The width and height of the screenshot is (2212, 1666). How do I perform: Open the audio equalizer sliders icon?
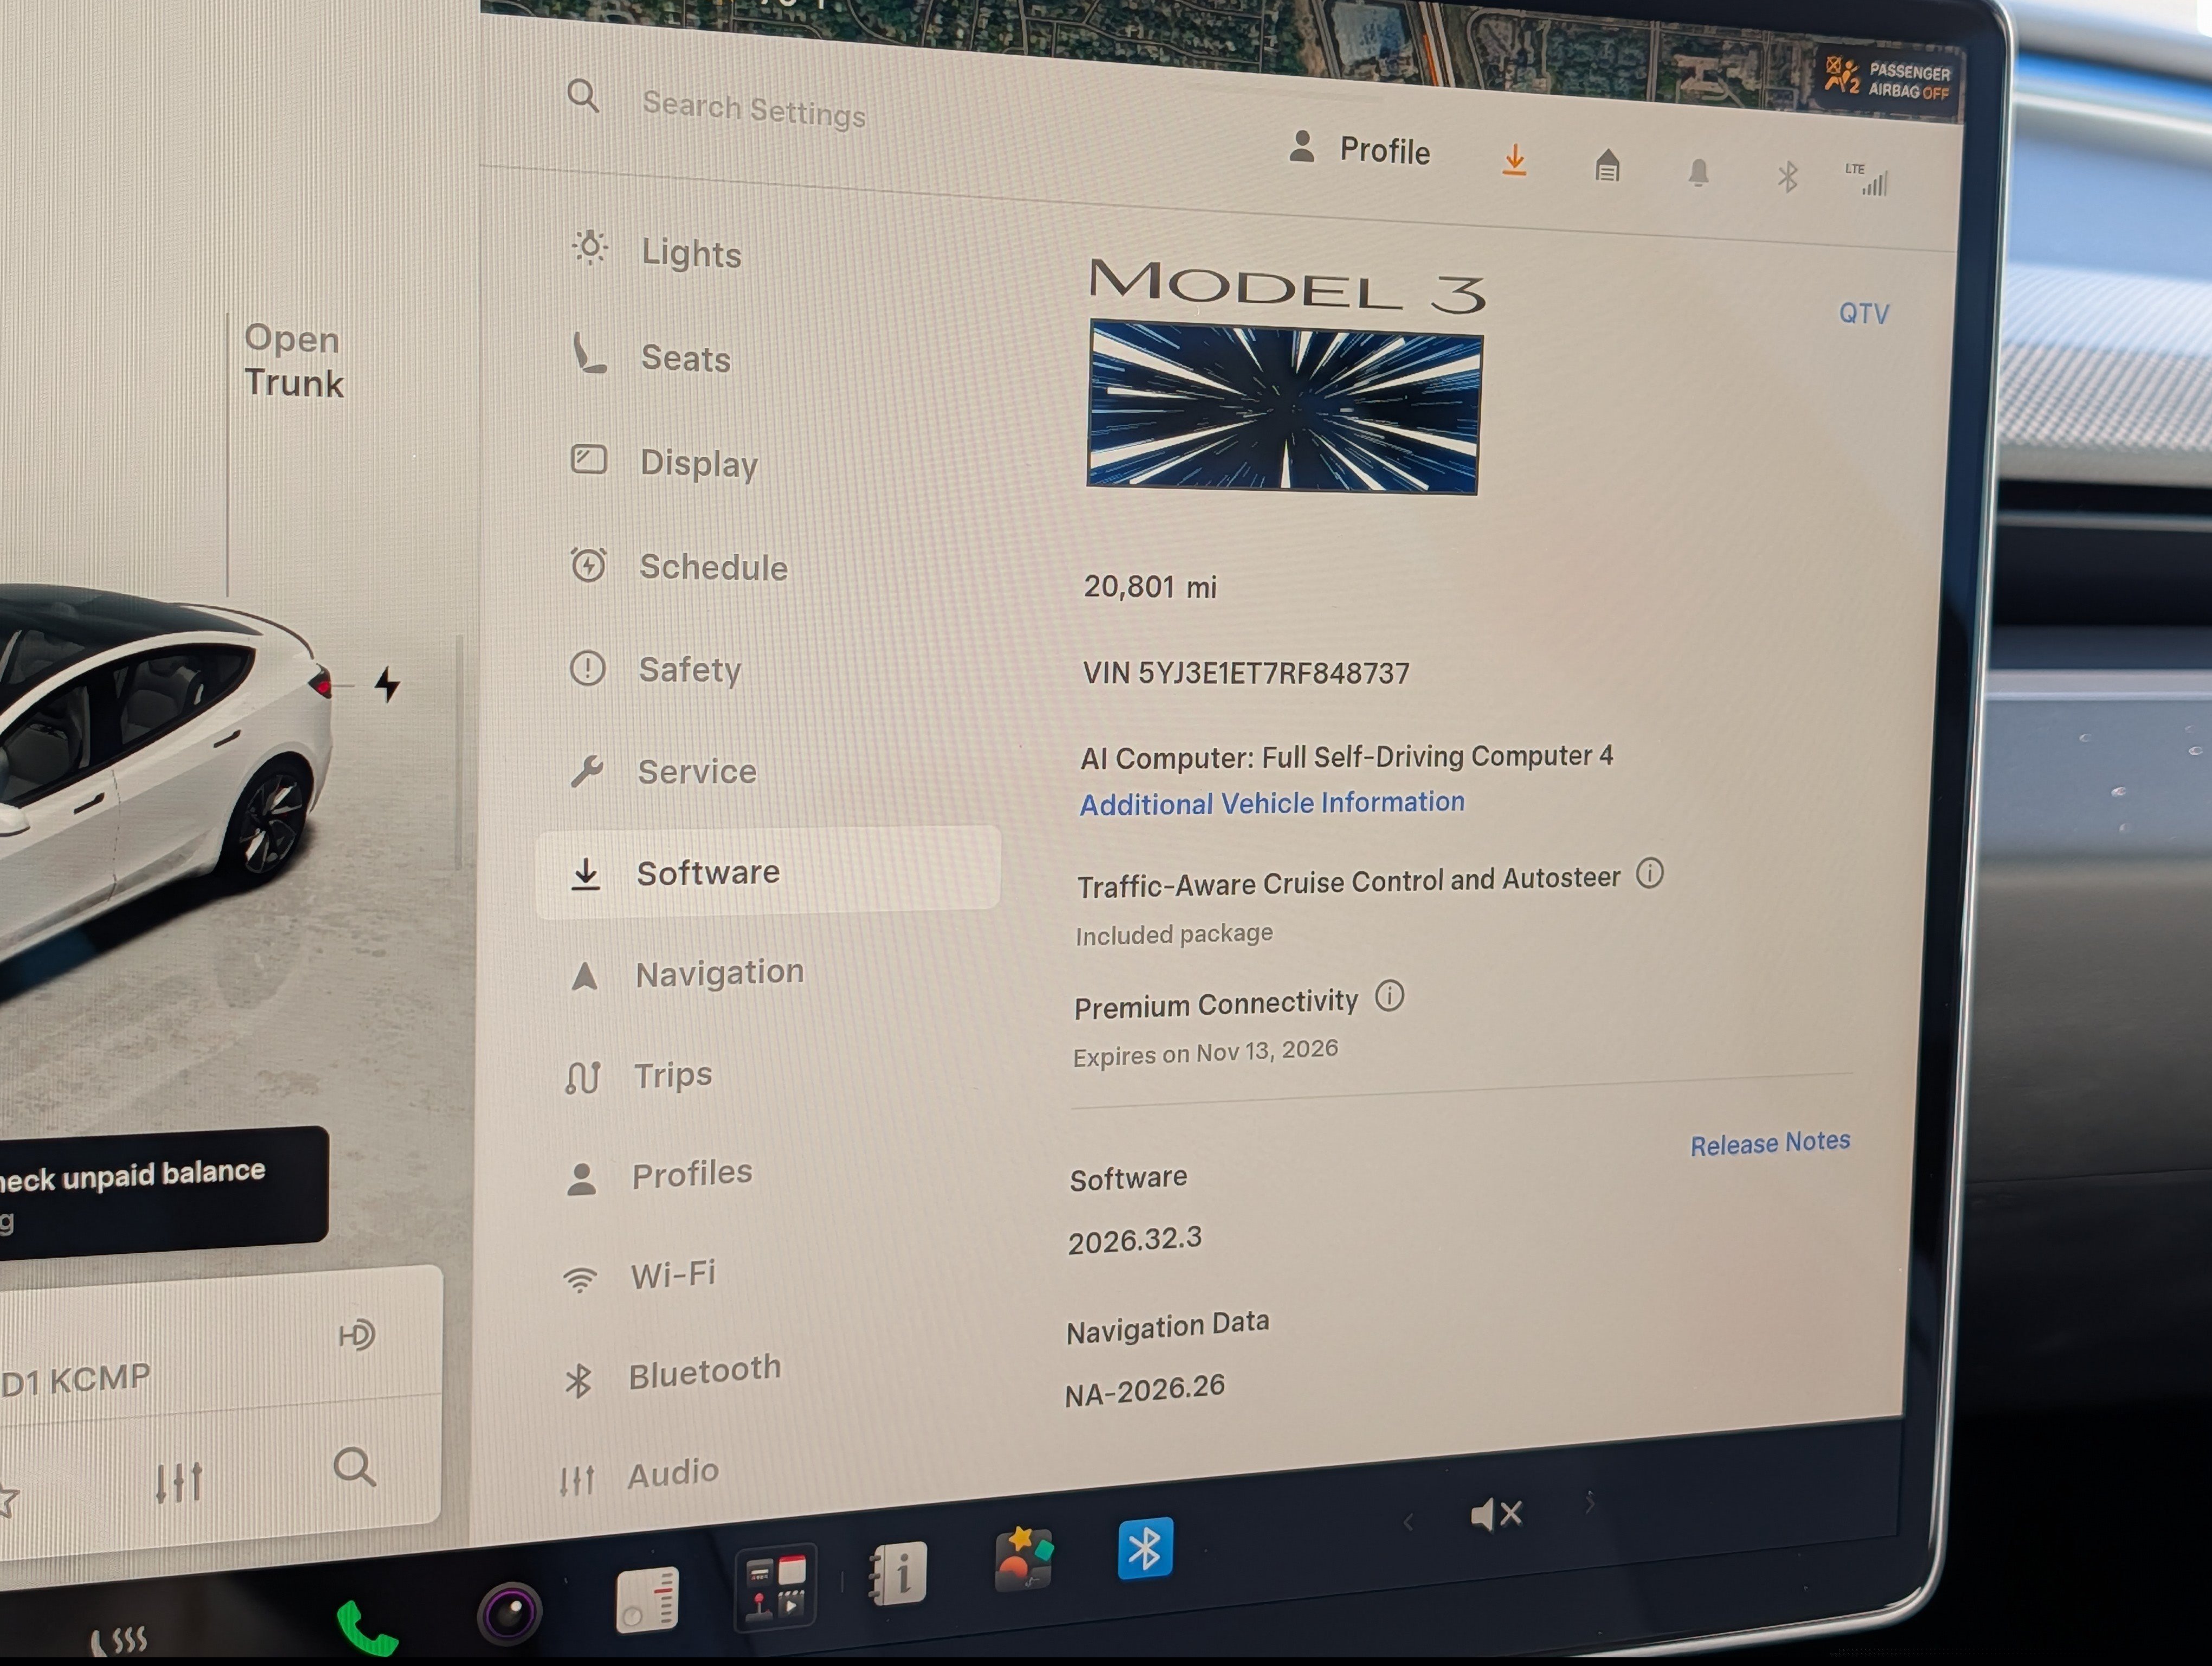179,1481
